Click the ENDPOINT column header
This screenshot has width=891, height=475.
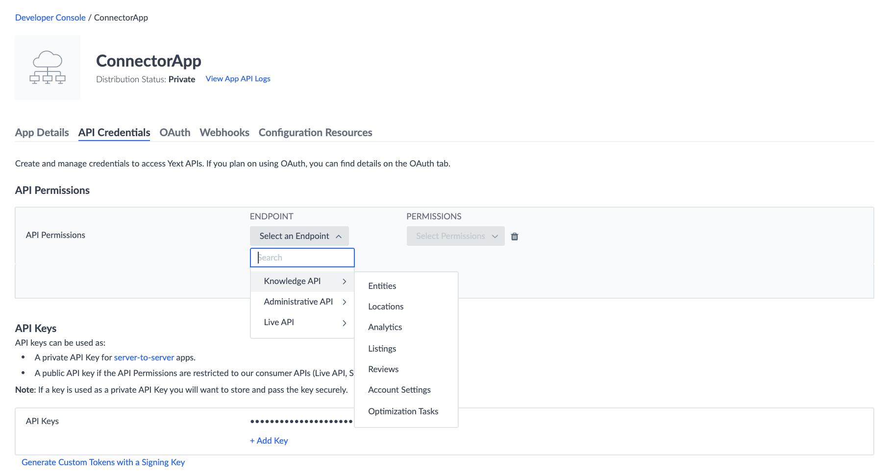coord(272,216)
